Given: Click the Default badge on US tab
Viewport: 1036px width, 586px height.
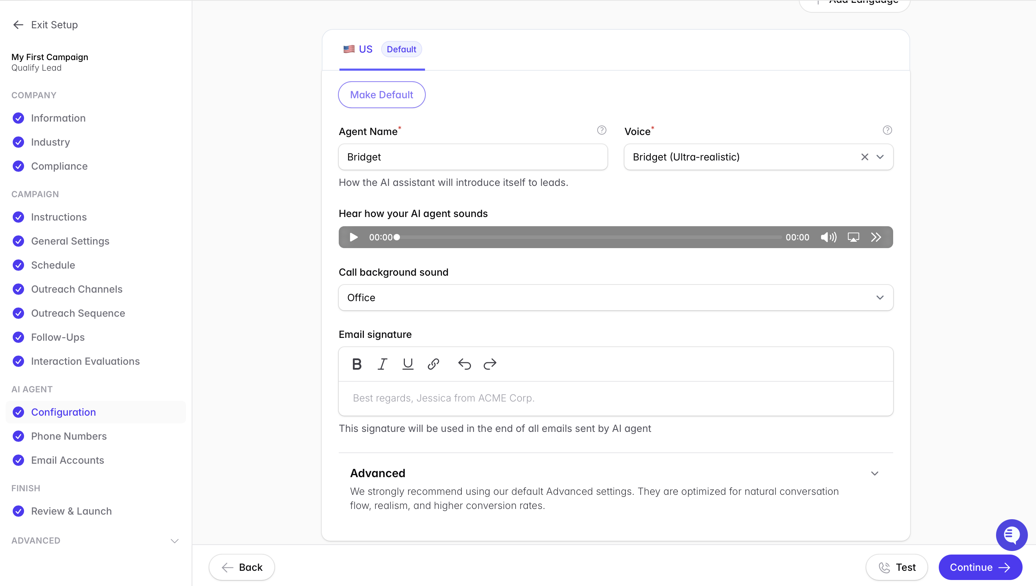Looking at the screenshot, I should pyautogui.click(x=401, y=49).
